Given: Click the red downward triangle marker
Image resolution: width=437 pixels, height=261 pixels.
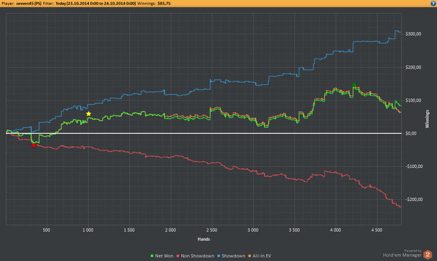Looking at the screenshot, I should 34,145.
